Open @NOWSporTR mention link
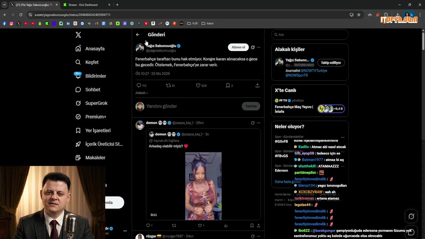The width and height of the screenshot is (425, 239). (x=297, y=75)
